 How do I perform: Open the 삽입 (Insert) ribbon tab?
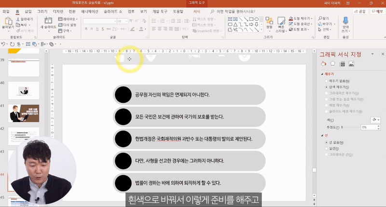point(28,12)
